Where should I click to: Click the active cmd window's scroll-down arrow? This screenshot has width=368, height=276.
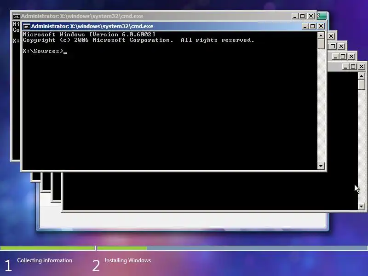point(321,166)
